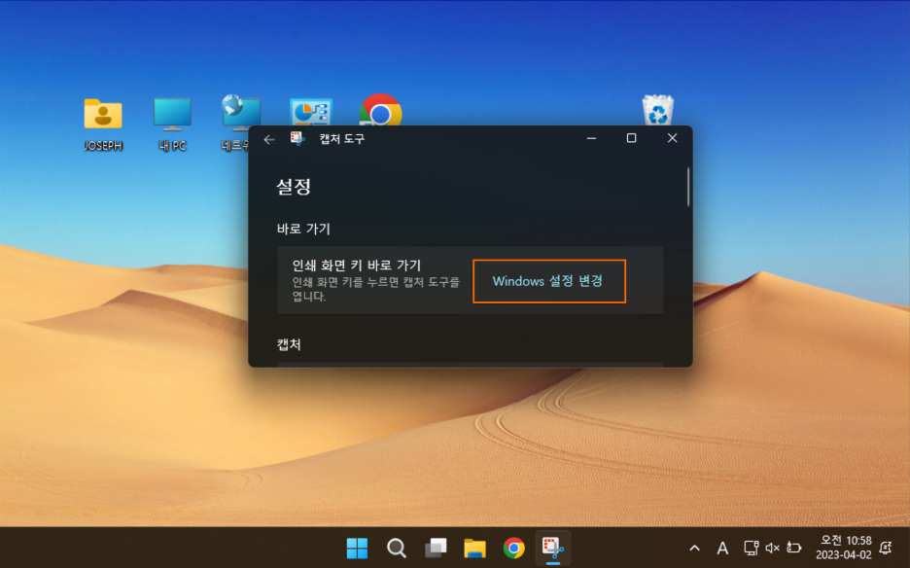This screenshot has height=568, width=910.
Task: Open taskbar Search
Action: click(397, 548)
